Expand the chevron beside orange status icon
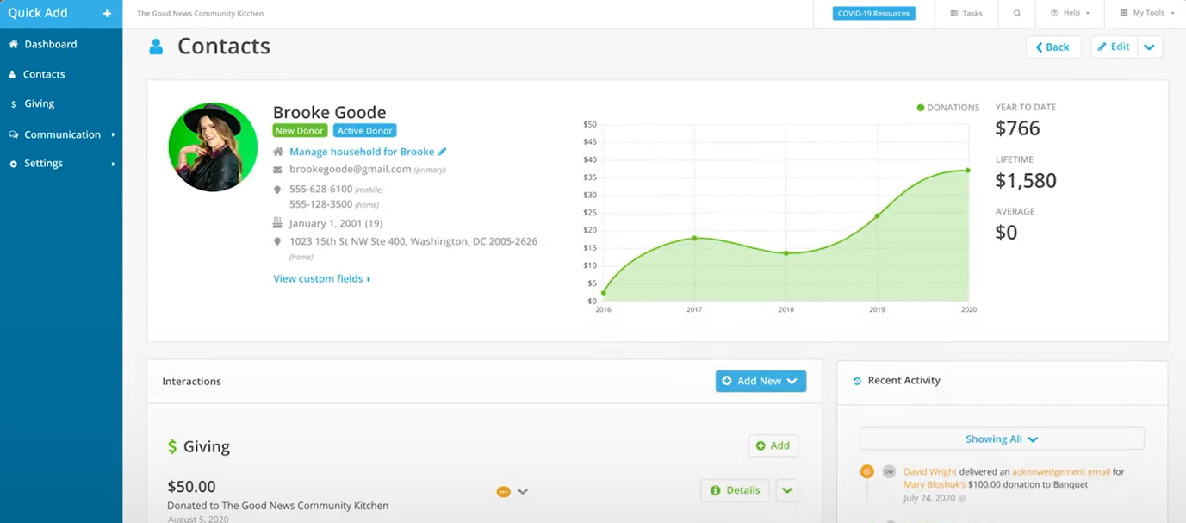Screen dimensions: 1186x523 click(x=522, y=492)
